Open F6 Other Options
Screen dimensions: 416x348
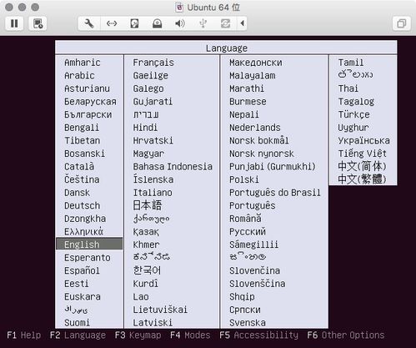[346, 335]
